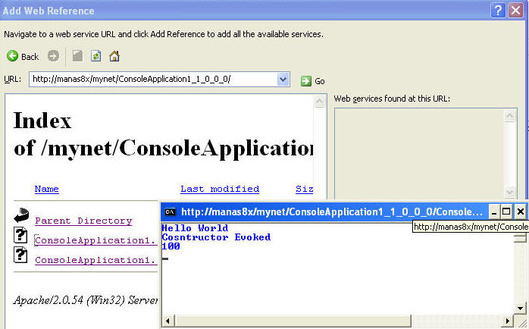Image resolution: width=529 pixels, height=329 pixels.
Task: Click the console window system menu icon
Action: point(171,212)
